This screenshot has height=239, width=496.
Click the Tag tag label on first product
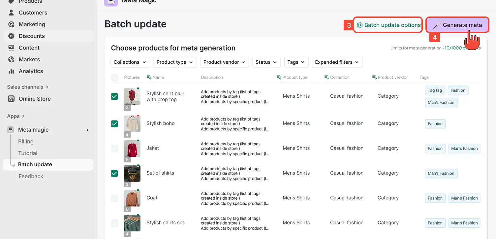[x=435, y=90]
